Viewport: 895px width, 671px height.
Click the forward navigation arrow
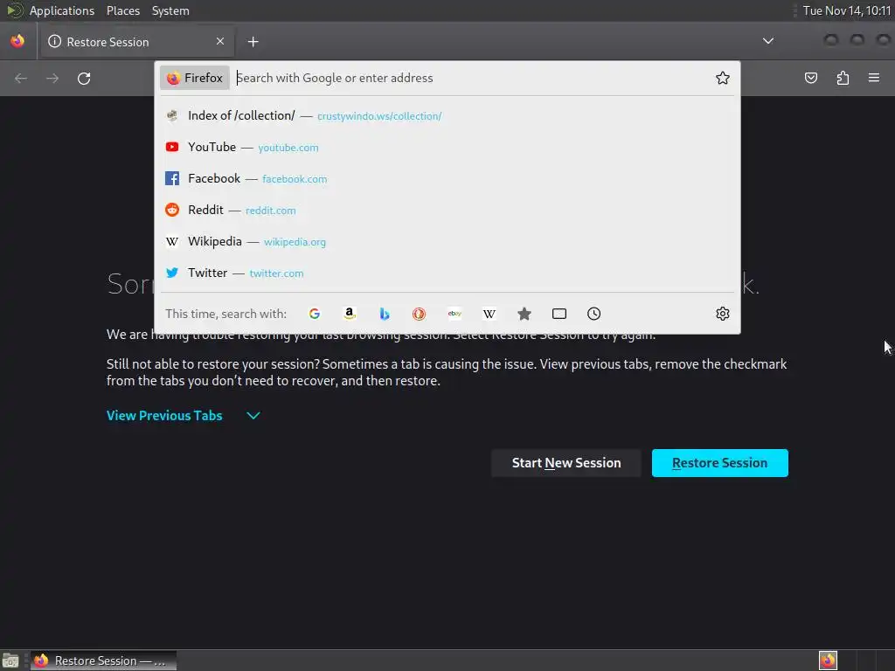tap(52, 78)
